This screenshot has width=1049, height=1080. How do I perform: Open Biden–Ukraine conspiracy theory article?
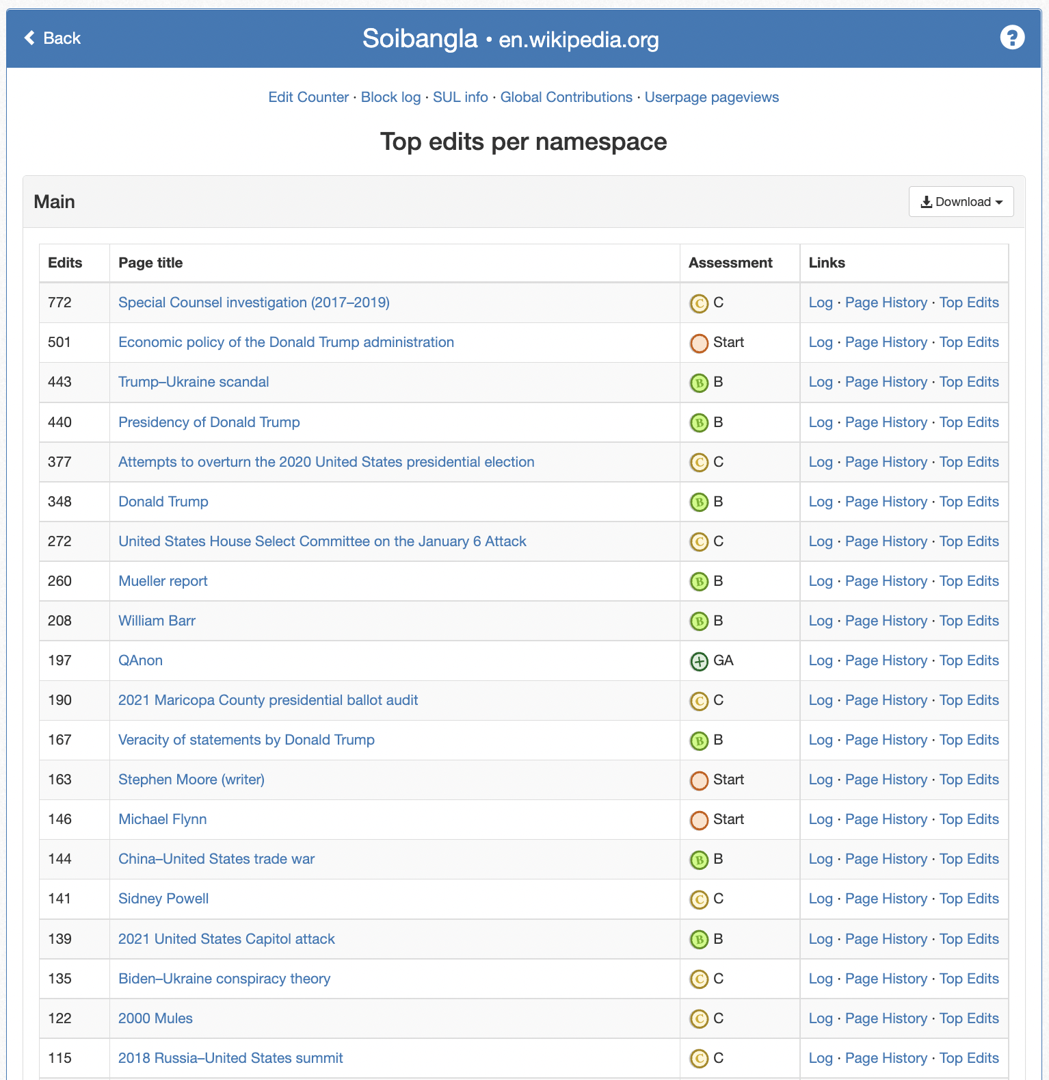tap(224, 979)
